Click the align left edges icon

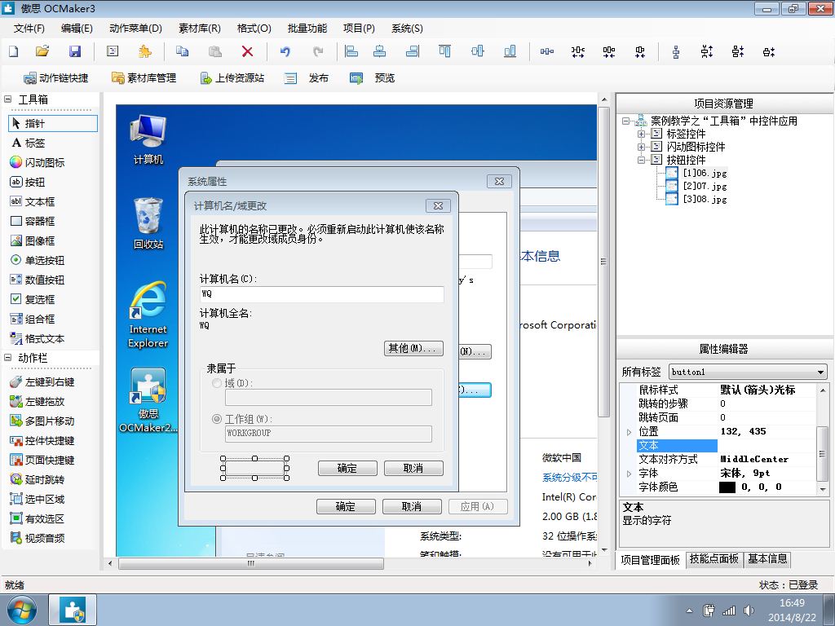(351, 51)
